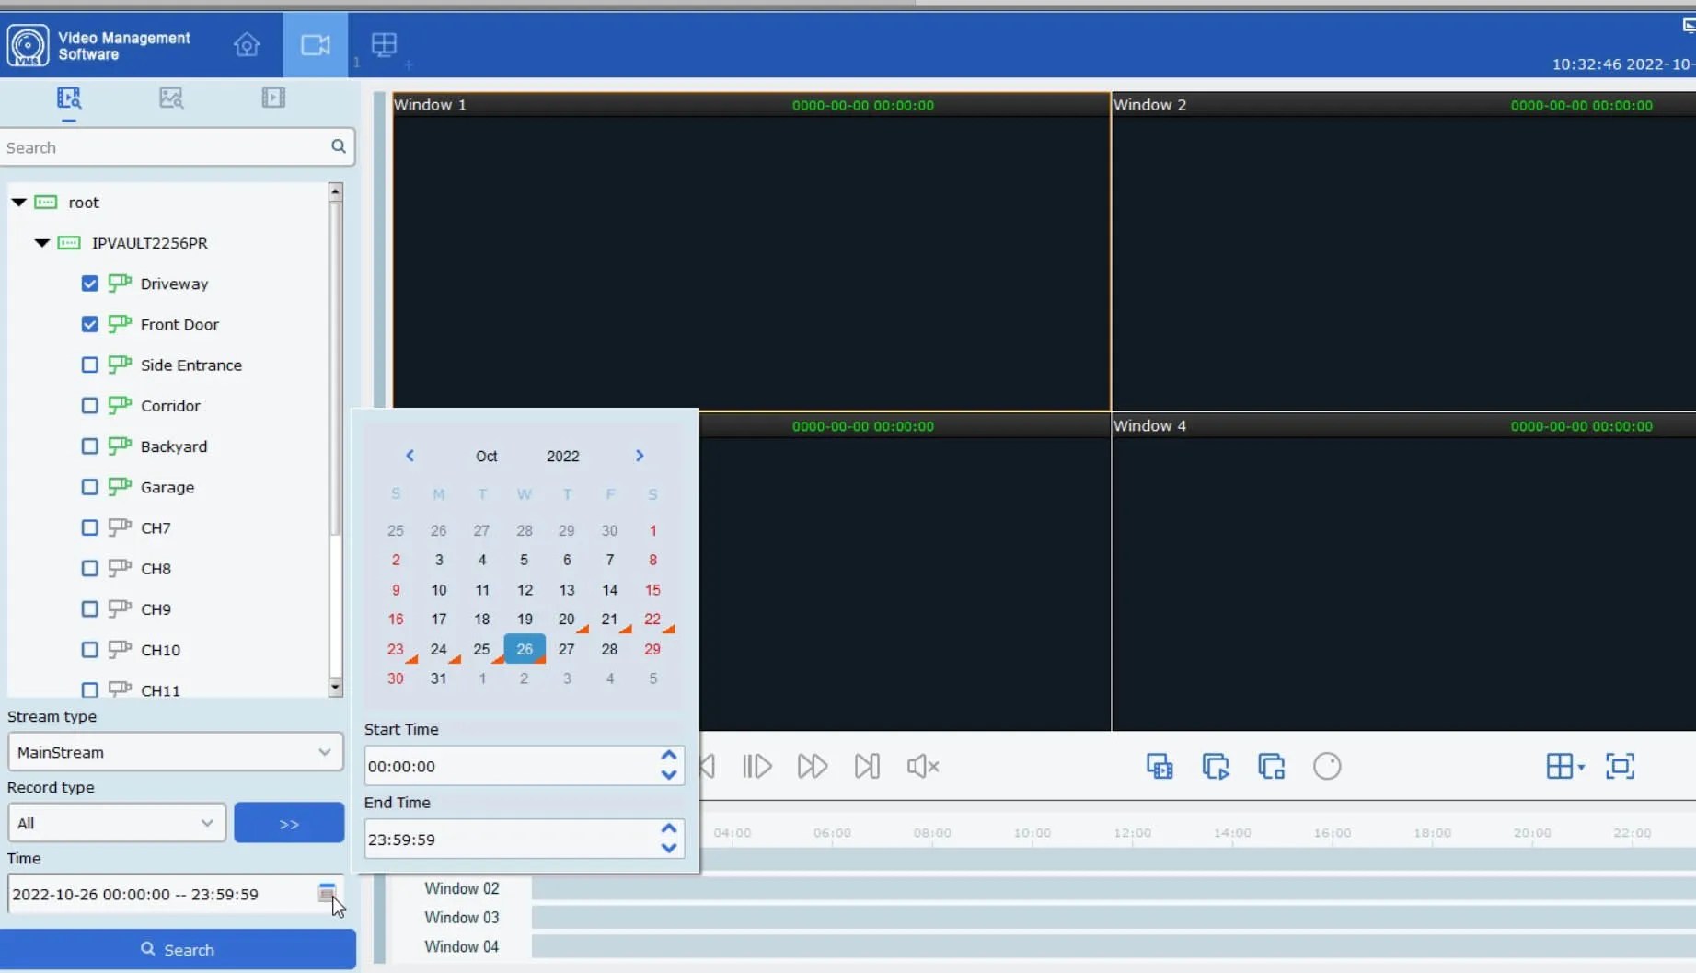Switch to the picture search tab icon
Viewport: 1696px width, 973px height.
coord(171,98)
